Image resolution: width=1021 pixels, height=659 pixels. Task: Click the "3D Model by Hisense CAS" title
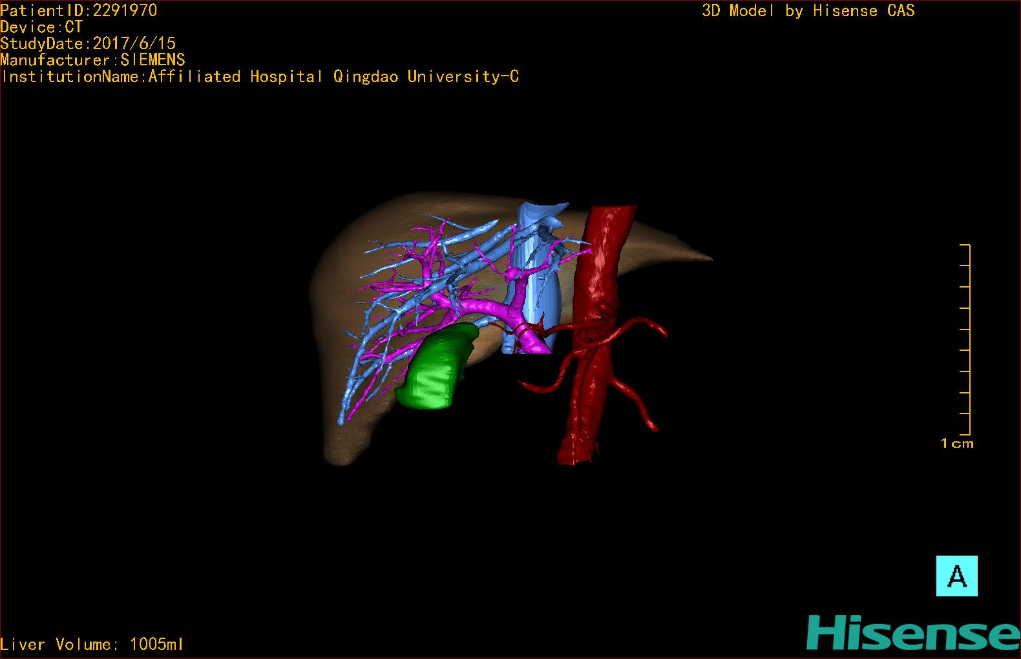tap(808, 10)
